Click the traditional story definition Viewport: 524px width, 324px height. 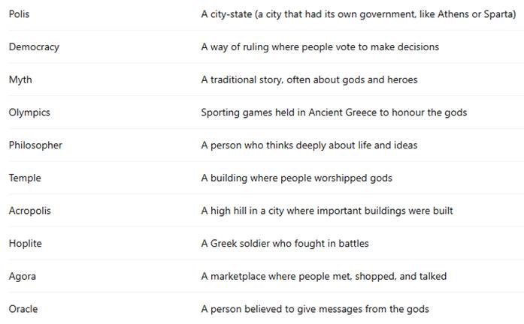(309, 79)
